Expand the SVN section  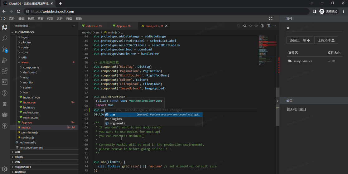point(17,162)
